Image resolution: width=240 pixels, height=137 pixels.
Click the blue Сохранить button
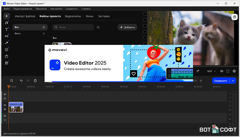click(221, 81)
